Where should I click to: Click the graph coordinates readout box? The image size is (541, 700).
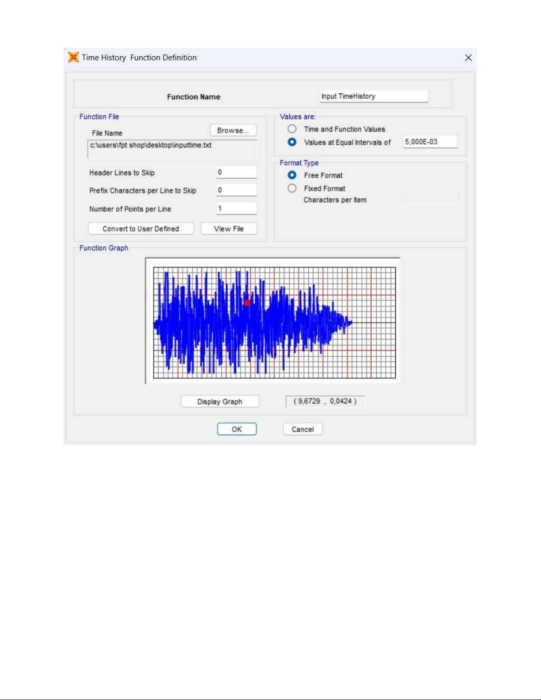coord(325,401)
